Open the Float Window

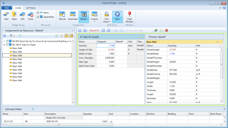(129, 17)
